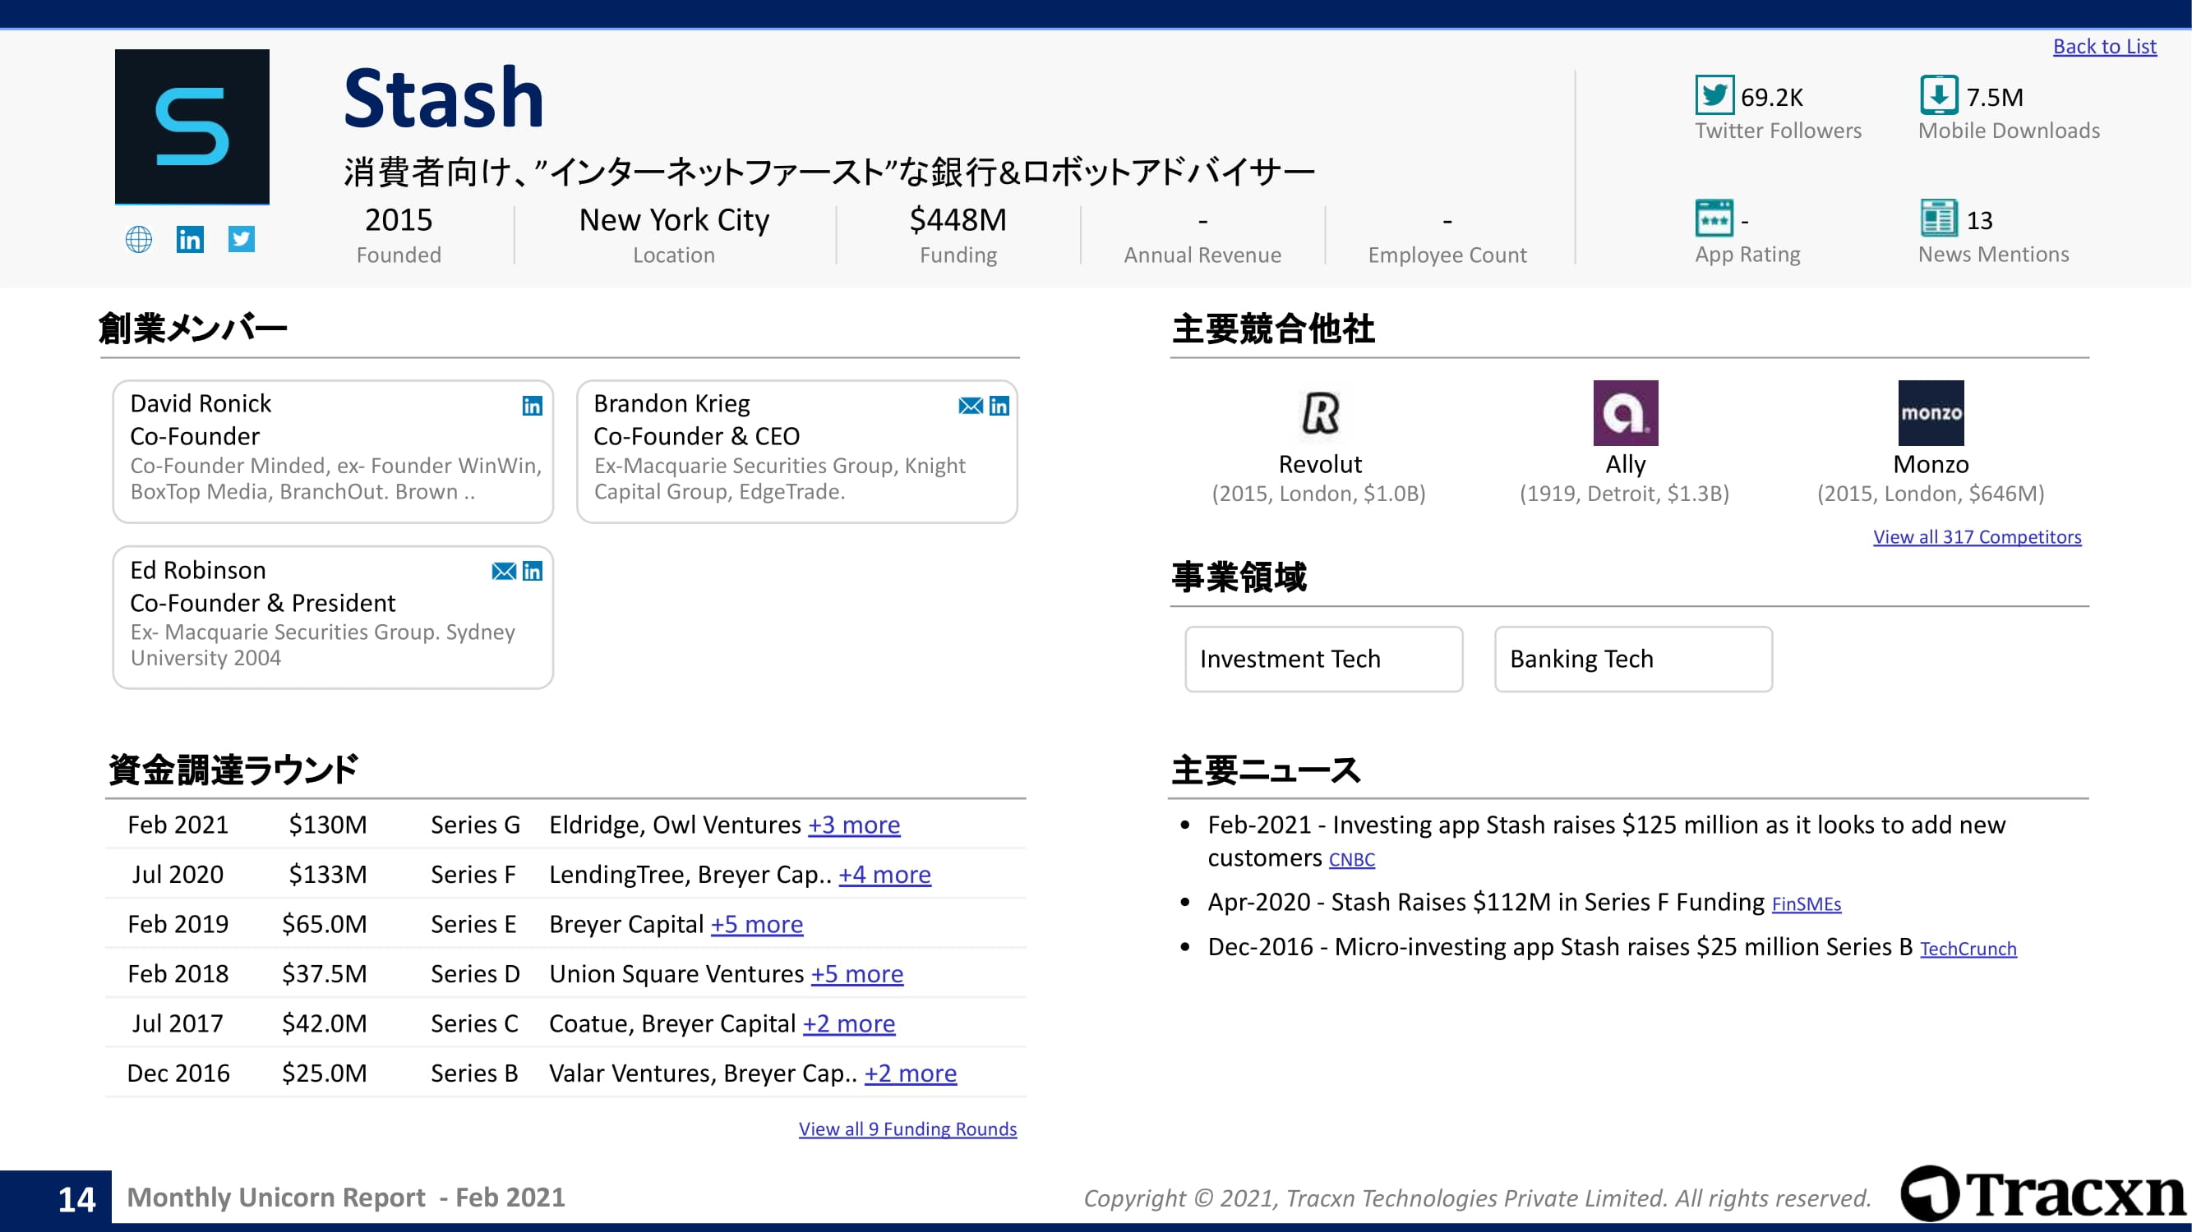Click Ed Robinson's email envelope icon
The width and height of the screenshot is (2192, 1232).
[504, 572]
